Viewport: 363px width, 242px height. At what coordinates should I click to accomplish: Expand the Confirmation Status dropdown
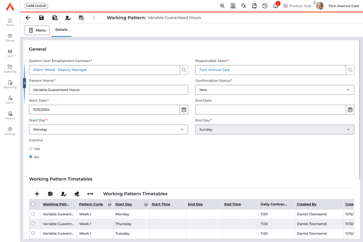point(275,90)
